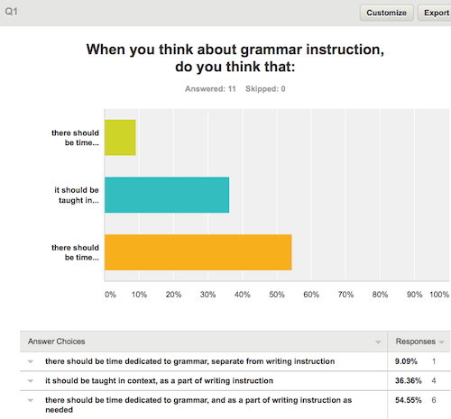Sort by Answer Choices dropdown arrow
451x419 pixels.
click(378, 342)
